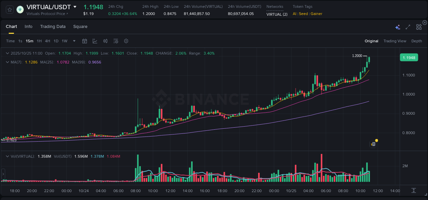
Task: Expand chart to fullscreen with diagonal arrows icon
Action: click(408, 27)
